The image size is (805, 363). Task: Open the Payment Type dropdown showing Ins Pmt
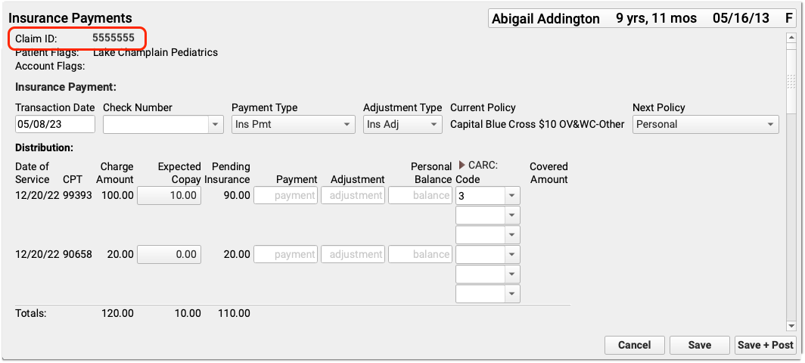(293, 124)
